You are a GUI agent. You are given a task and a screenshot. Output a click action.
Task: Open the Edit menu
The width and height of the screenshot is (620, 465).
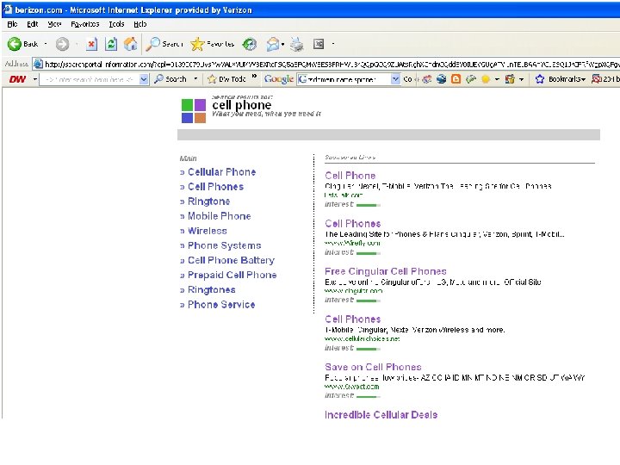(33, 24)
